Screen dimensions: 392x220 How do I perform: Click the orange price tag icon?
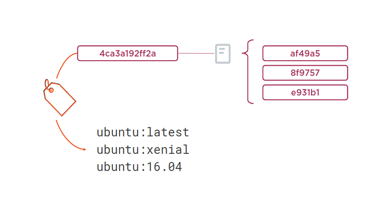60,98
